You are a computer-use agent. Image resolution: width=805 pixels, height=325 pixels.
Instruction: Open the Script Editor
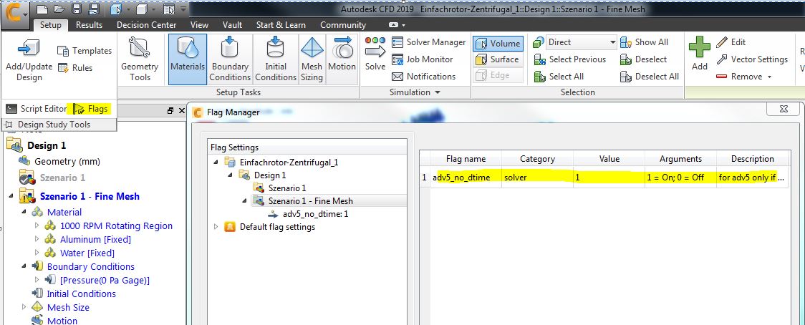pyautogui.click(x=37, y=108)
